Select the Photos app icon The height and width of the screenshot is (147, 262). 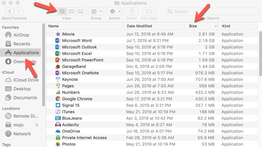(58, 144)
